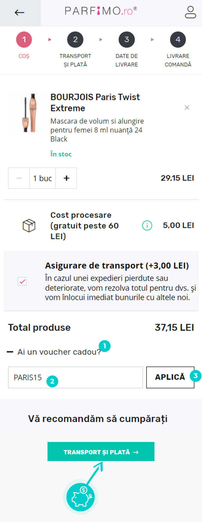Select step 1 COȘ tab
This screenshot has height=522, width=202.
click(x=24, y=45)
